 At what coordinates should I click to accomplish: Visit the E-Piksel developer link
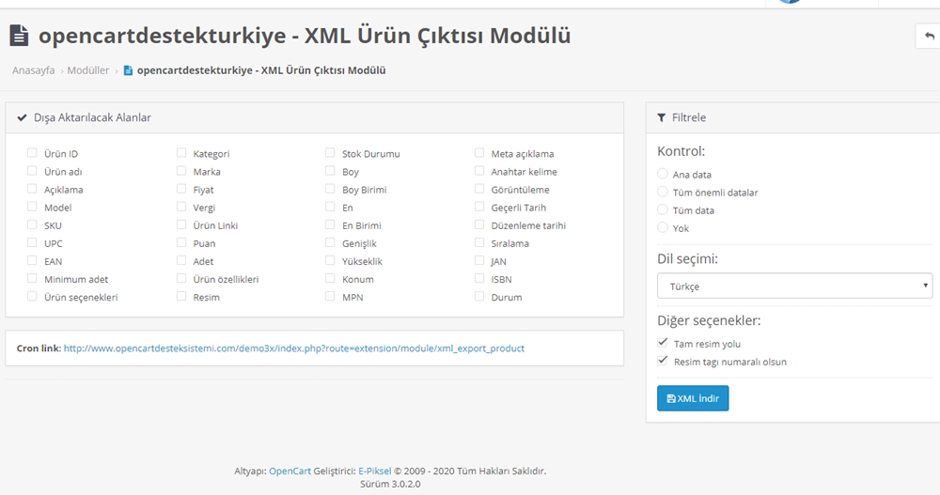(x=375, y=471)
